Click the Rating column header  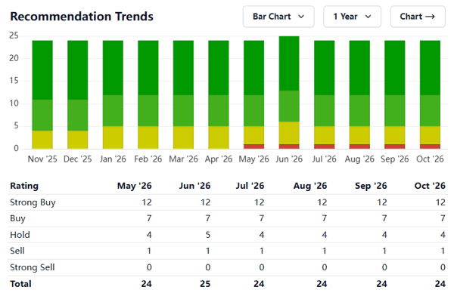[x=24, y=186]
